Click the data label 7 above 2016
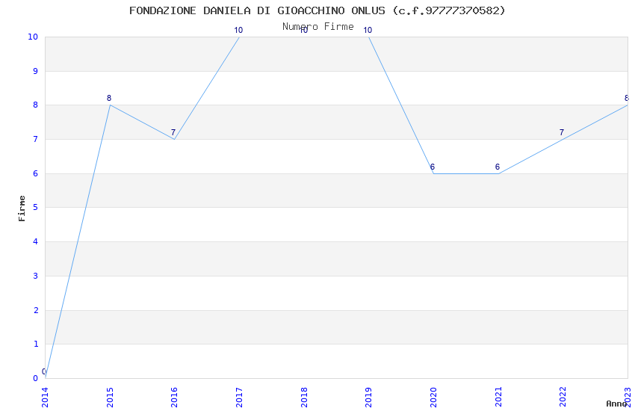 tap(173, 132)
